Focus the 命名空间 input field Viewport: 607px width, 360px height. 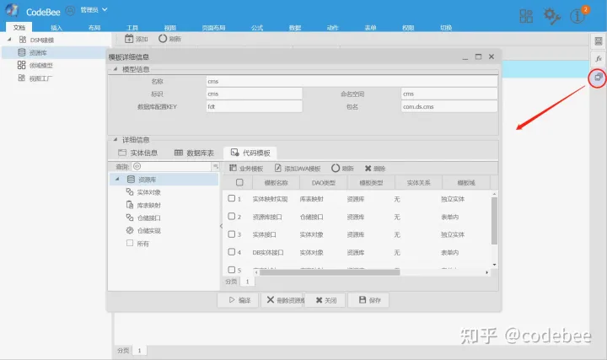coord(449,94)
